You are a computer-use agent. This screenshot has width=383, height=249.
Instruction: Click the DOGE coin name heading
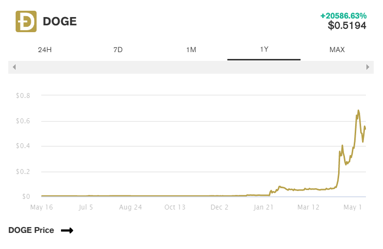60,21
